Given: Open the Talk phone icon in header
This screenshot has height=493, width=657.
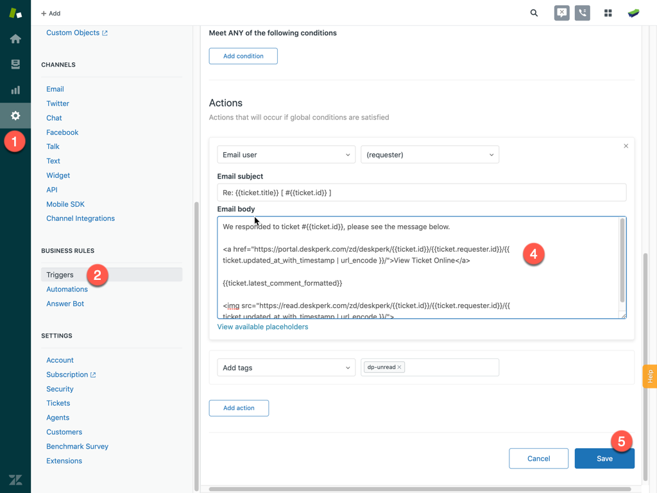Looking at the screenshot, I should 583,13.
